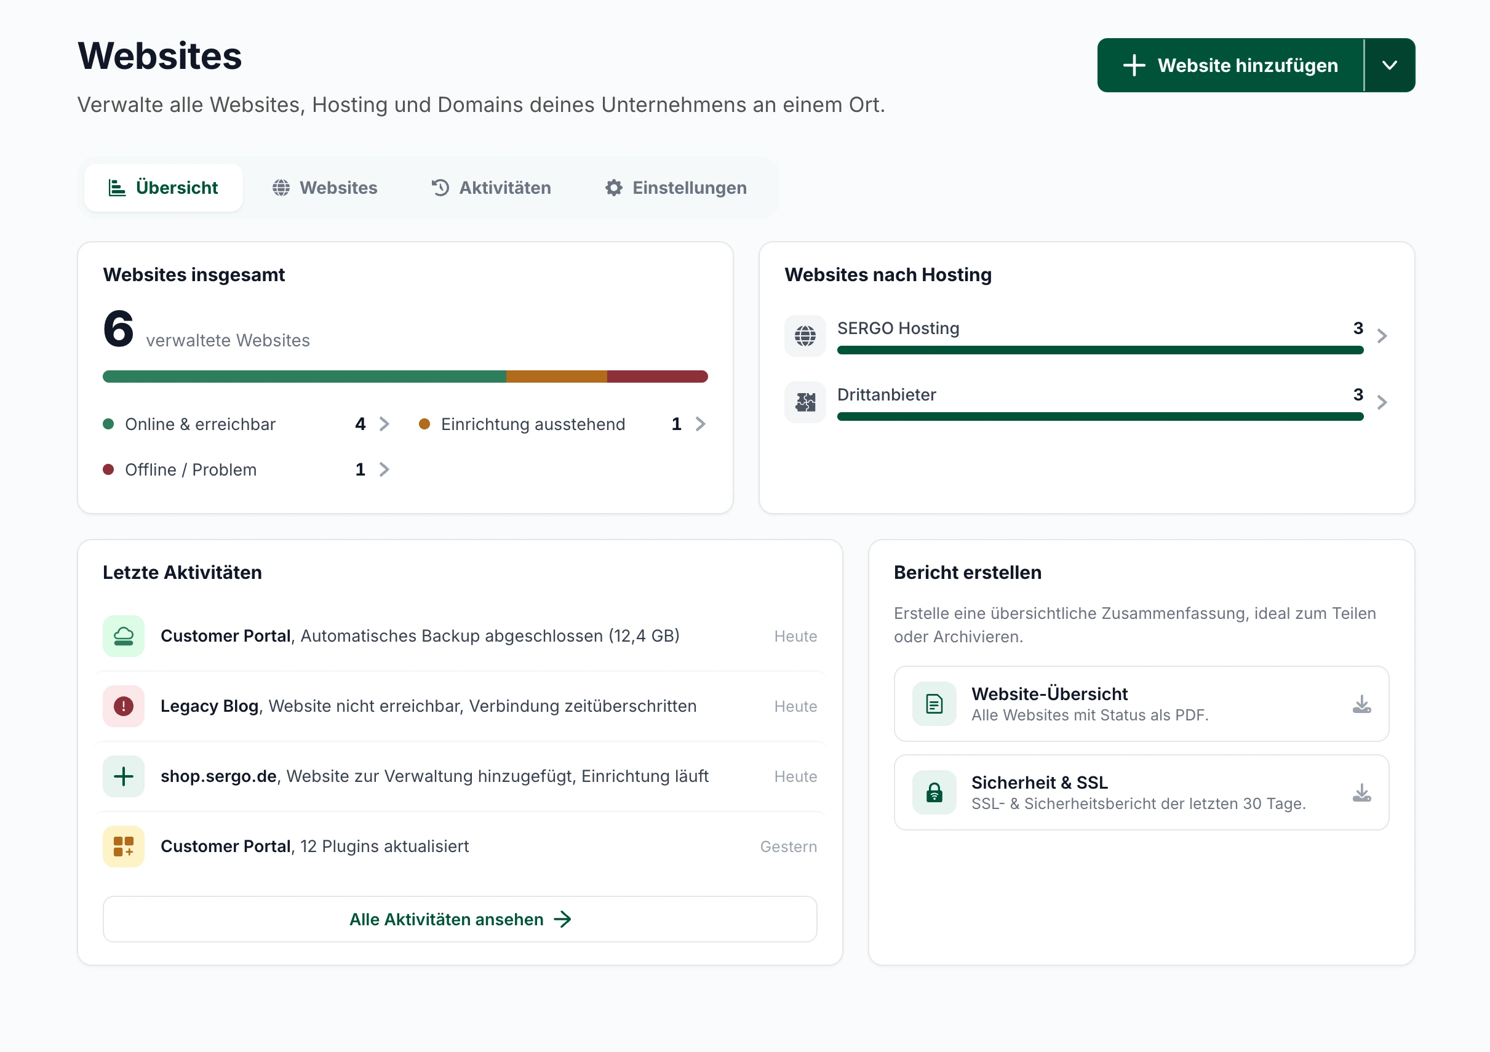Click the Drittanbieter puzzle icon
The image size is (1490, 1052).
(x=805, y=402)
